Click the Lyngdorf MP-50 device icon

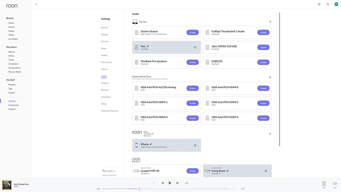pyautogui.click(x=136, y=171)
